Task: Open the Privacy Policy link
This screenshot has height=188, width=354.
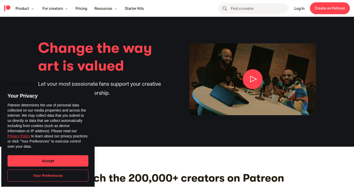Action: tap(19, 136)
